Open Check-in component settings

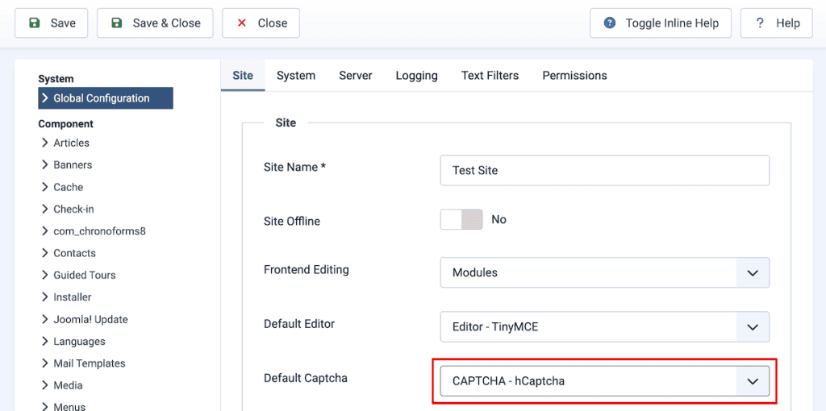pyautogui.click(x=68, y=210)
